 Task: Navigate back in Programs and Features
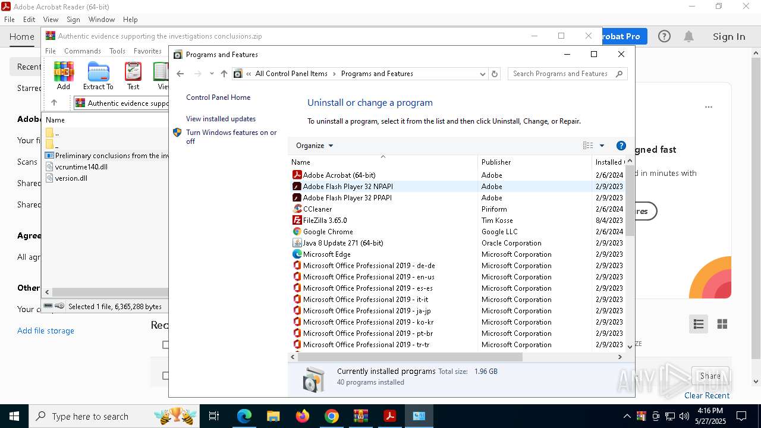(x=180, y=74)
